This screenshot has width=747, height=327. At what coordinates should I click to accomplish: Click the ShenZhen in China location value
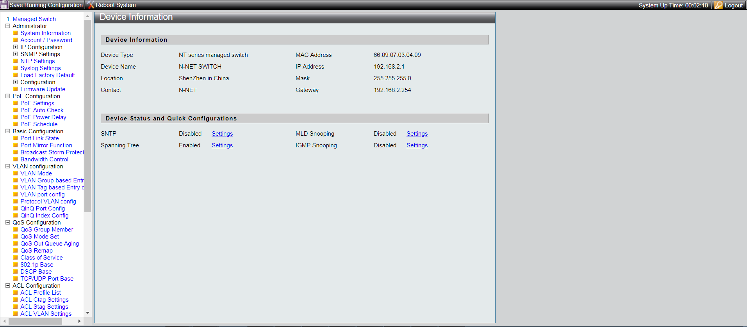pos(204,78)
